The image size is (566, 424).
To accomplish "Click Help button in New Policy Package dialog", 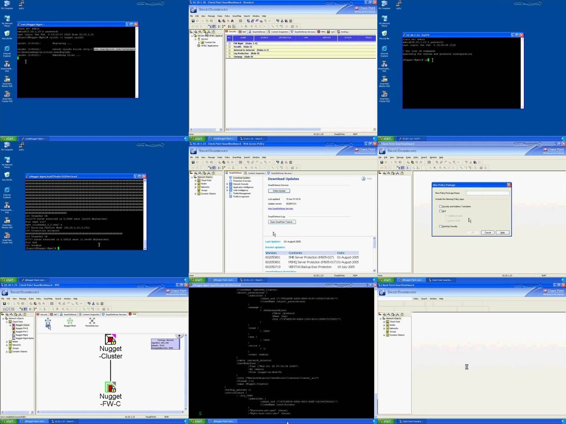I will (503, 232).
